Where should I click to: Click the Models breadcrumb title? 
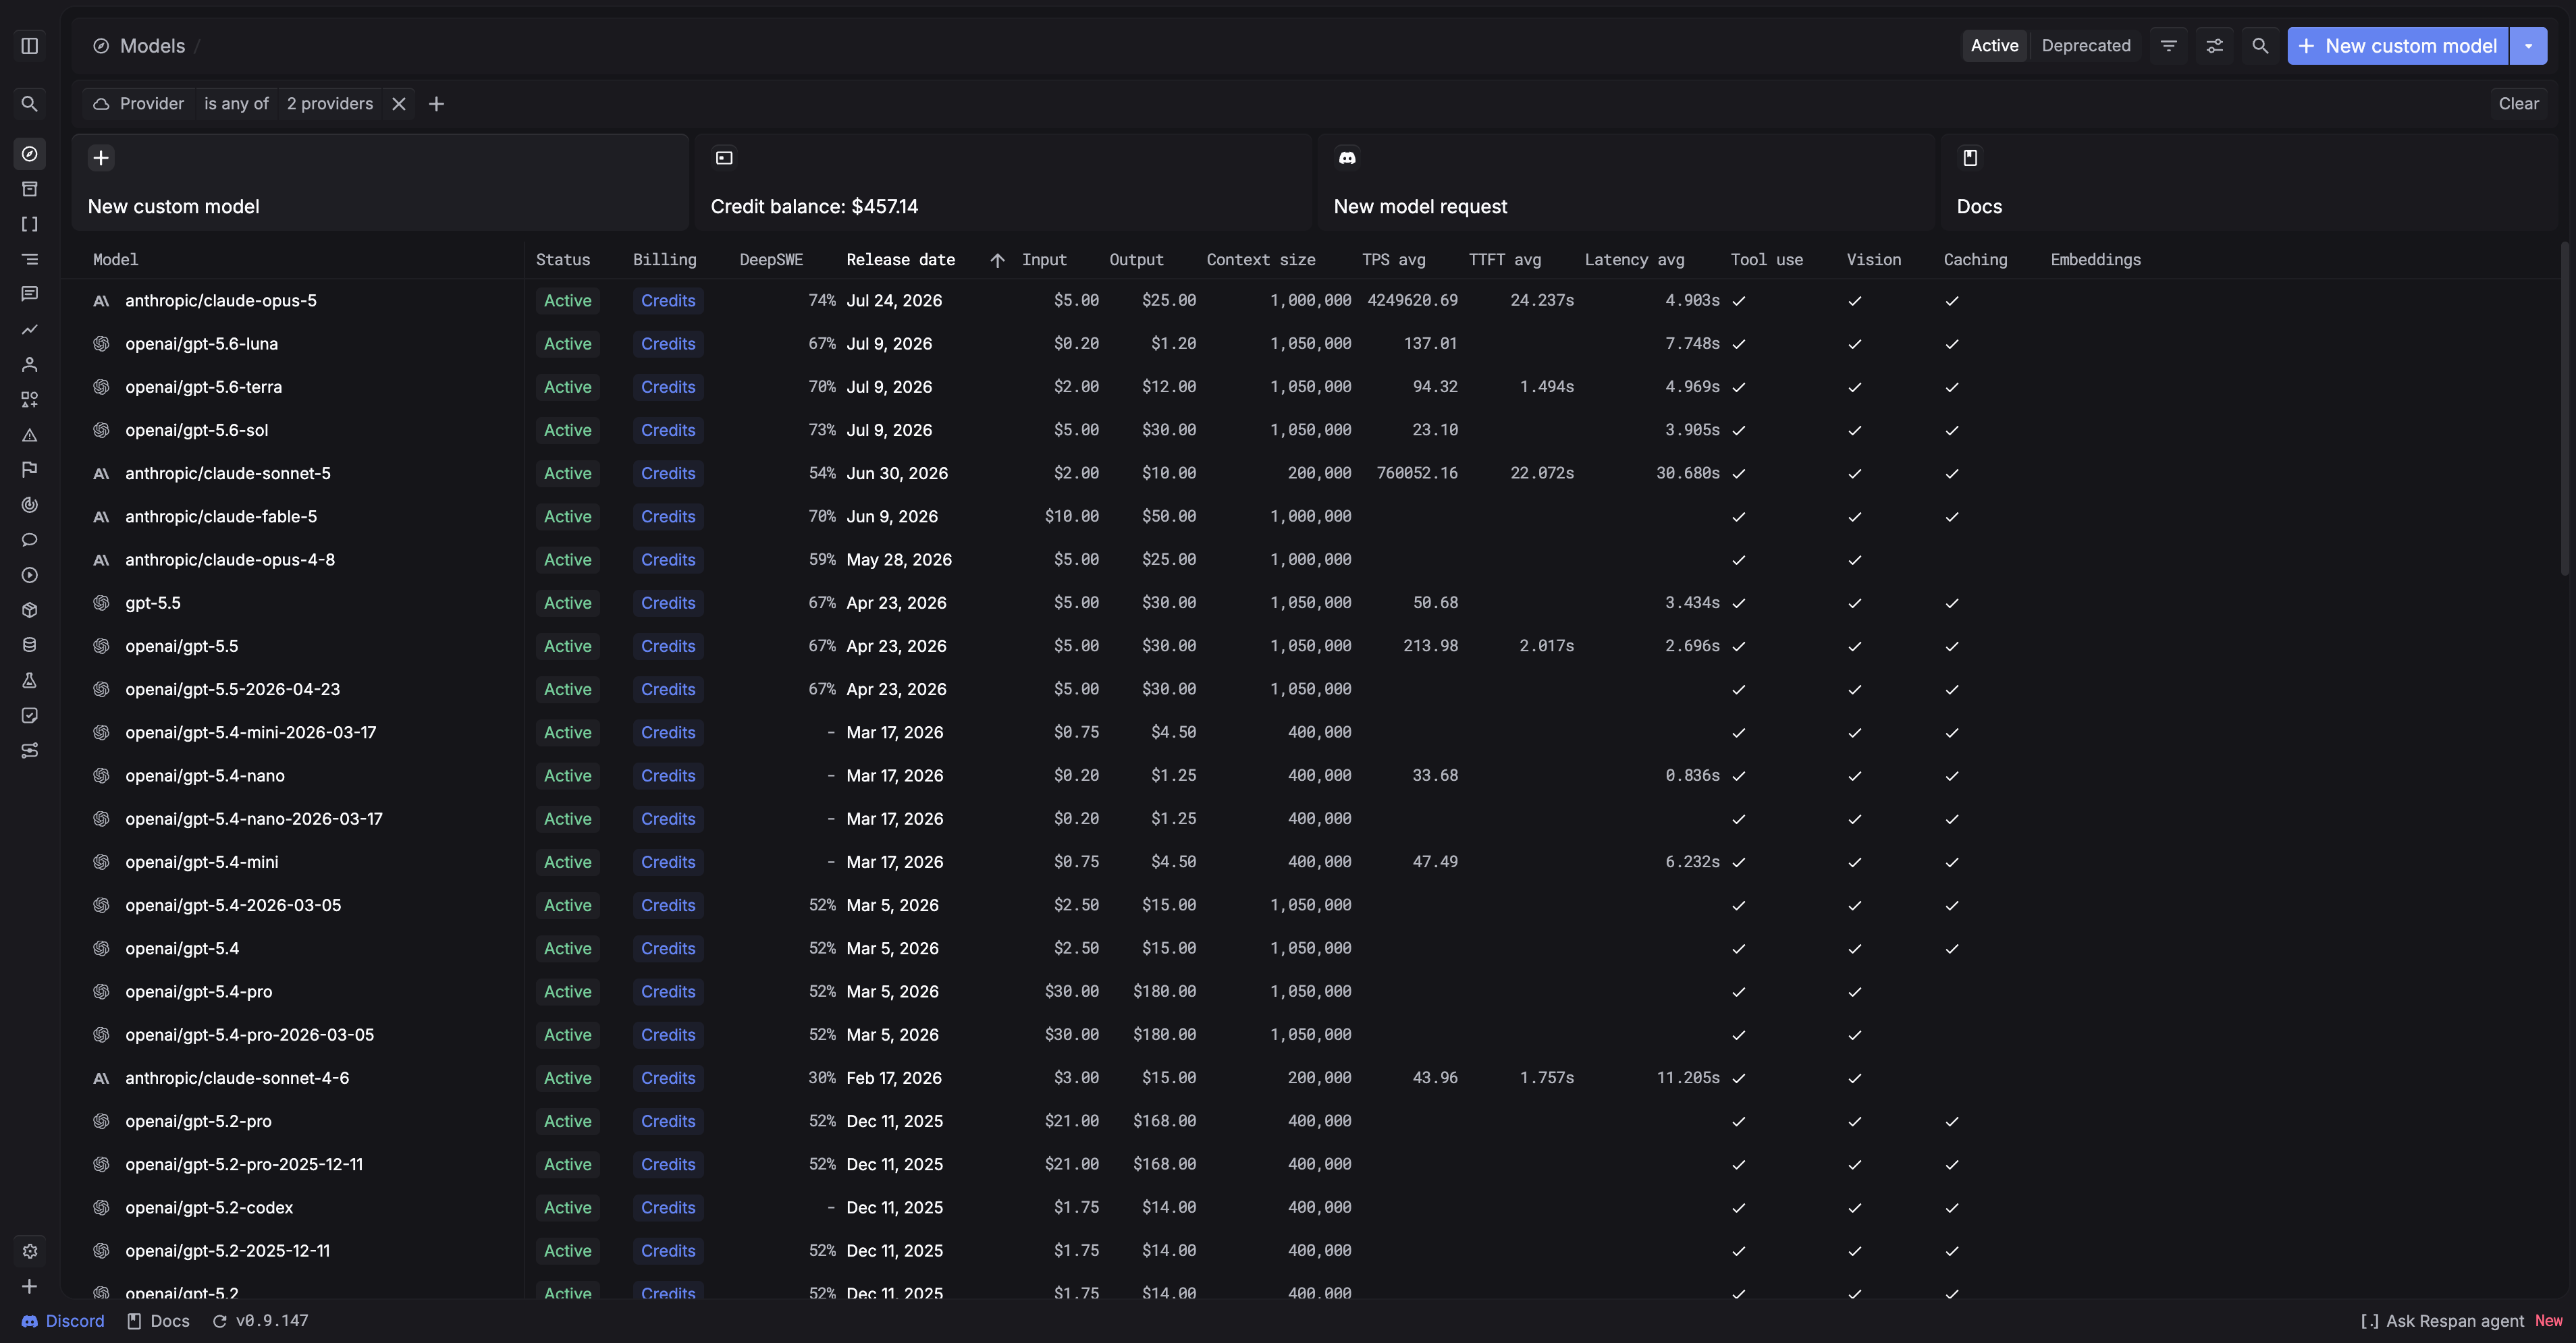click(x=152, y=46)
